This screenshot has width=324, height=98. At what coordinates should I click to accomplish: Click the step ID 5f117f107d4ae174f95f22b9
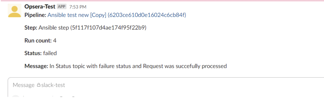point(108,28)
